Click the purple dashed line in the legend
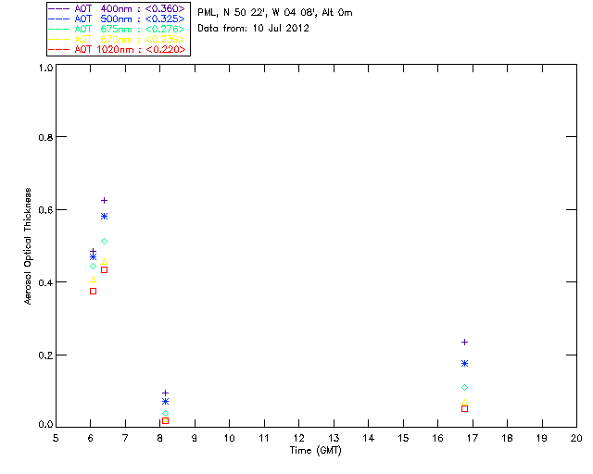593x474 pixels. tap(59, 9)
